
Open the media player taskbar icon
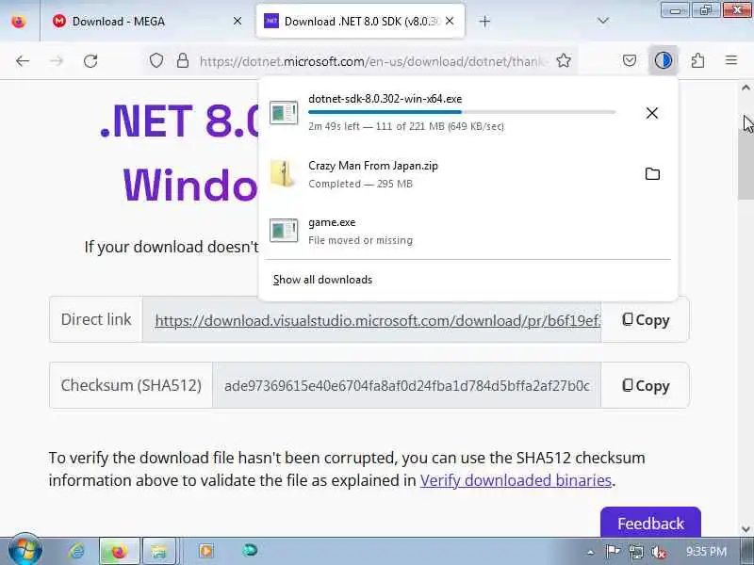click(206, 551)
